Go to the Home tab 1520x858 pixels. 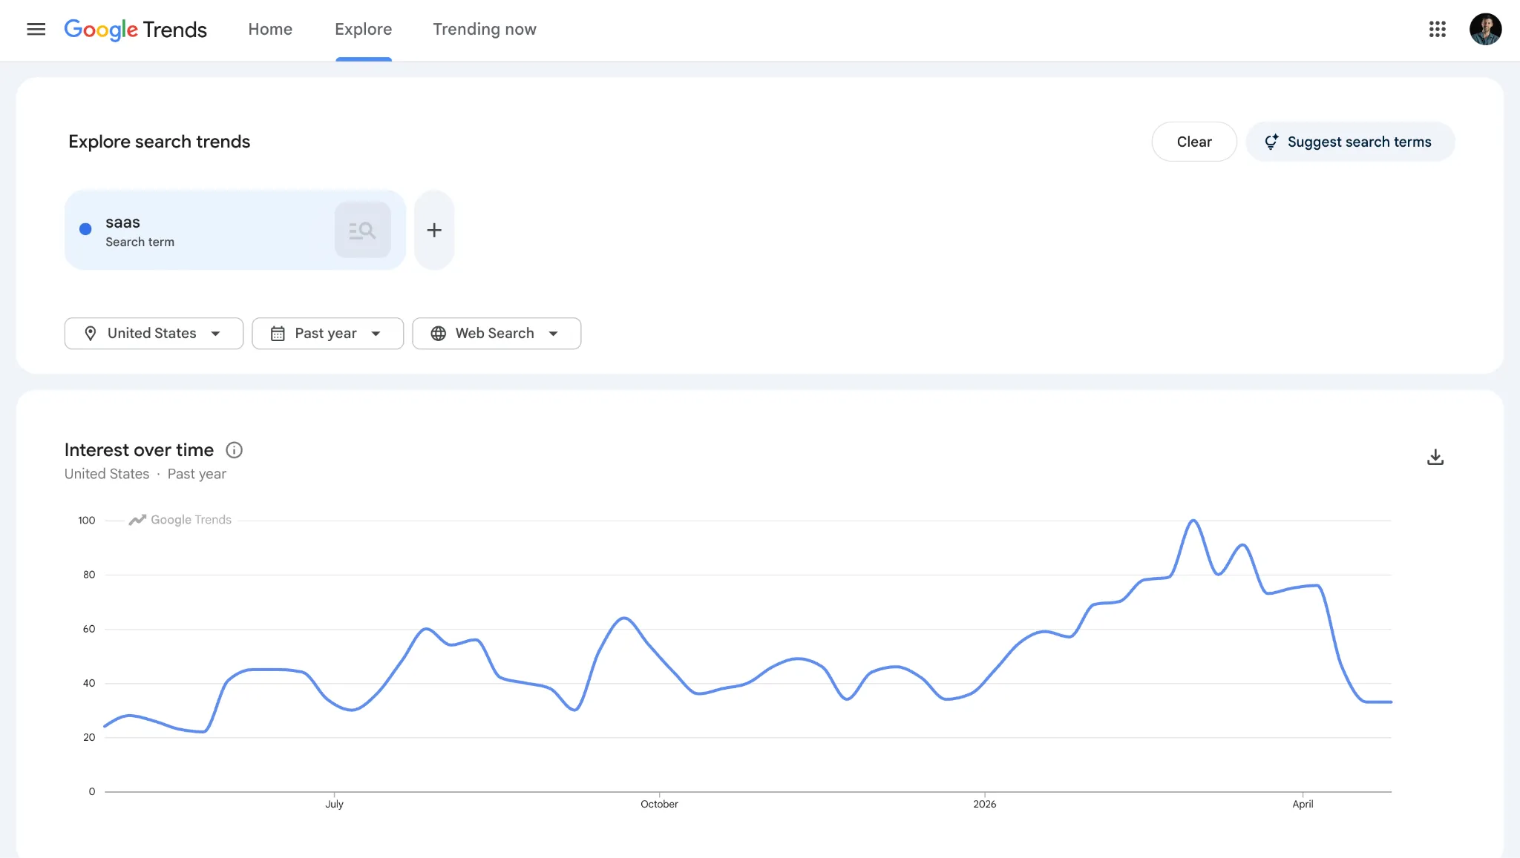coord(270,29)
